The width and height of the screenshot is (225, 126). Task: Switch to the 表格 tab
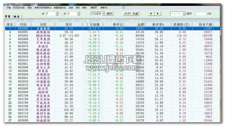click(8, 16)
